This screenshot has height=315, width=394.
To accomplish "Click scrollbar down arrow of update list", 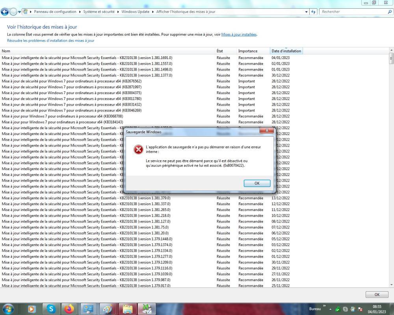I will (391, 285).
